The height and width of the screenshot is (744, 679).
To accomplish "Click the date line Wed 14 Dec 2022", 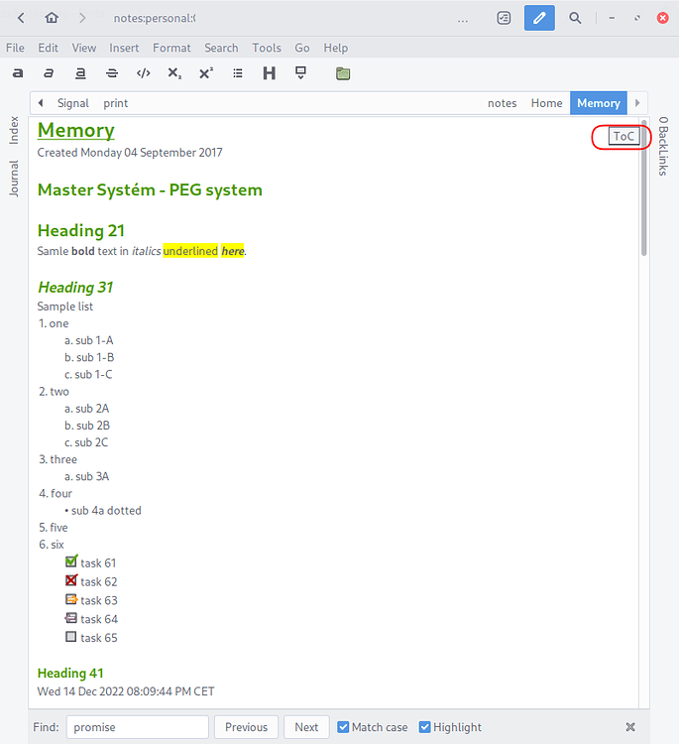I will 126,691.
